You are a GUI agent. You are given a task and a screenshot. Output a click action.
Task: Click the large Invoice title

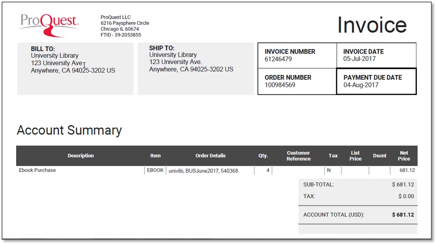372,25
